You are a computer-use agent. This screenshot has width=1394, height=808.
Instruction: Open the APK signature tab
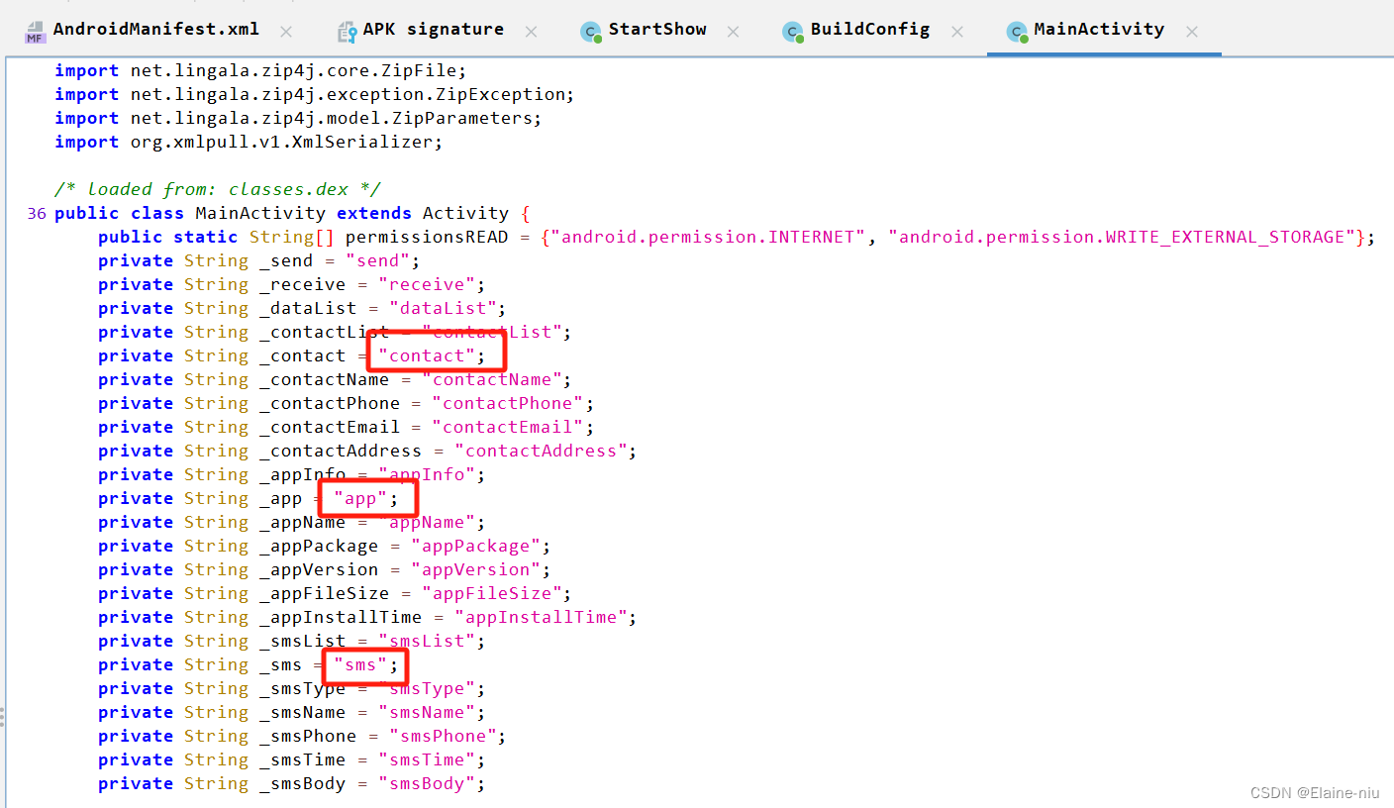click(433, 30)
